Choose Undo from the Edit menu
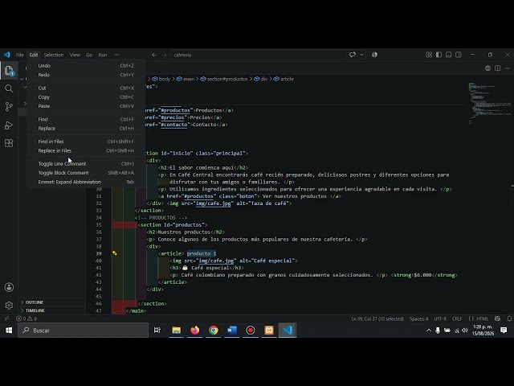514x386 pixels. point(86,66)
